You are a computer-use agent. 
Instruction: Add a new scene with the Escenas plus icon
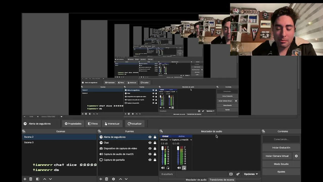[25, 179]
